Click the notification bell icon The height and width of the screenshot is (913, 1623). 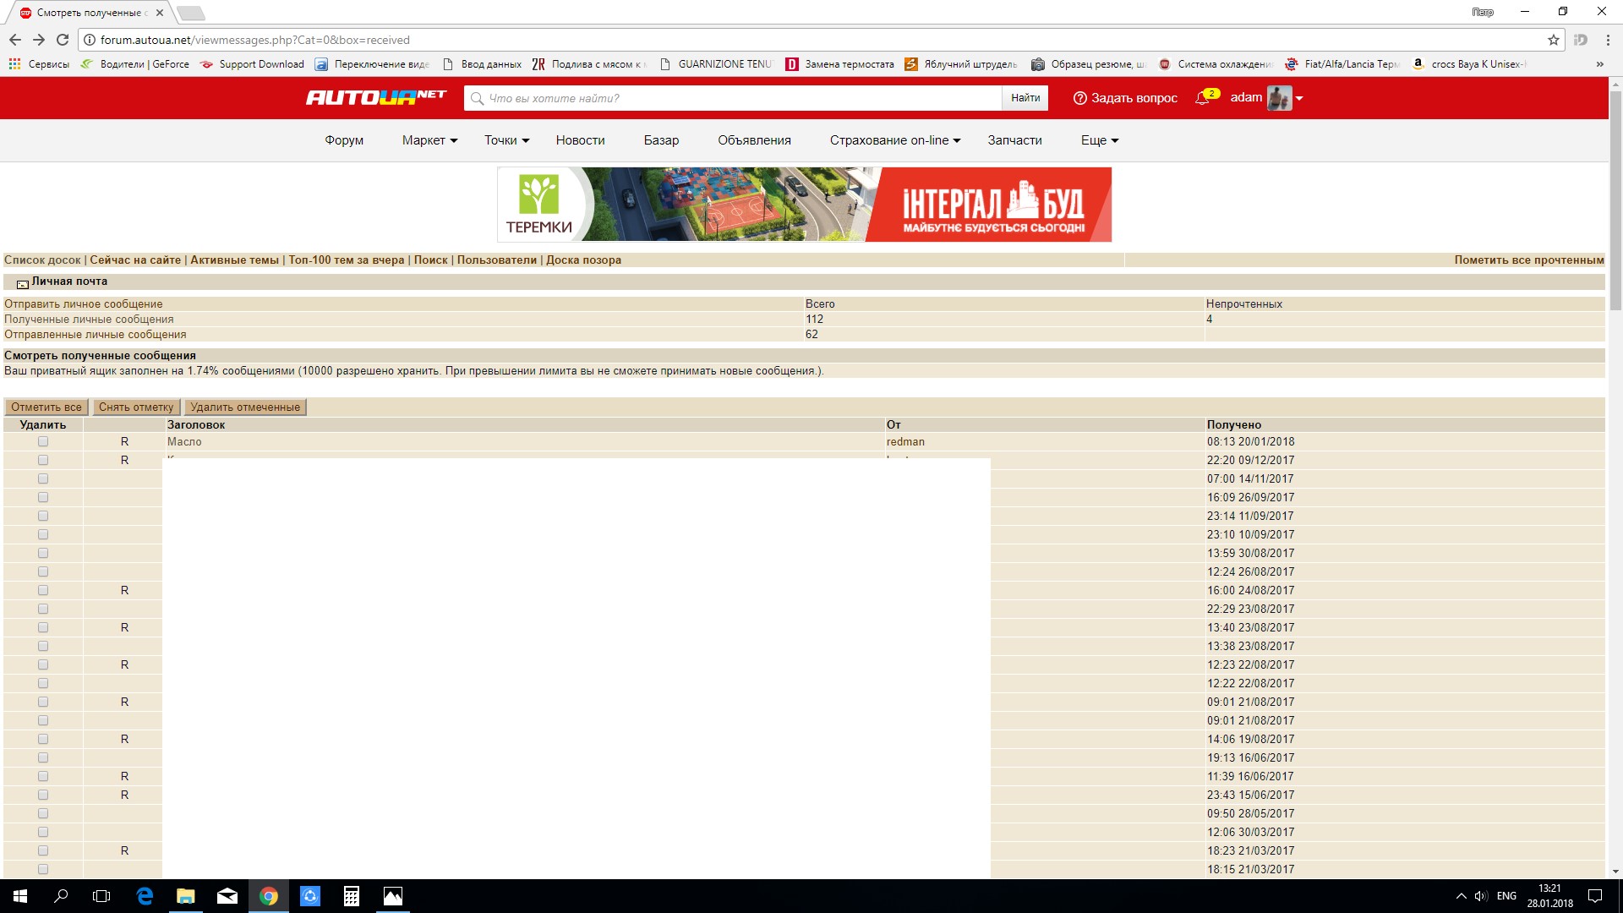[x=1202, y=98]
